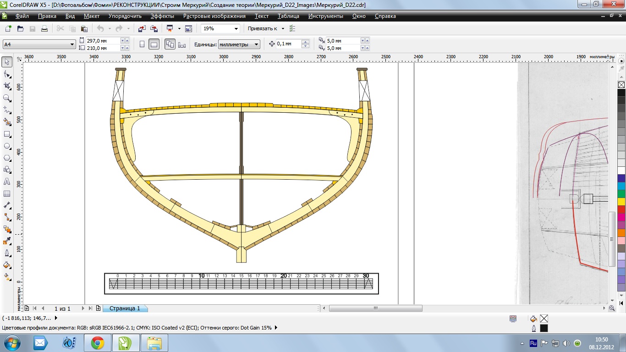The width and height of the screenshot is (626, 352).
Task: Create a new document
Action: click(8, 28)
